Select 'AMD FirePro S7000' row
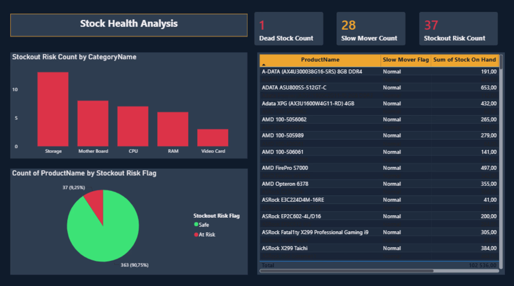This screenshot has height=286, width=514. [x=379, y=168]
